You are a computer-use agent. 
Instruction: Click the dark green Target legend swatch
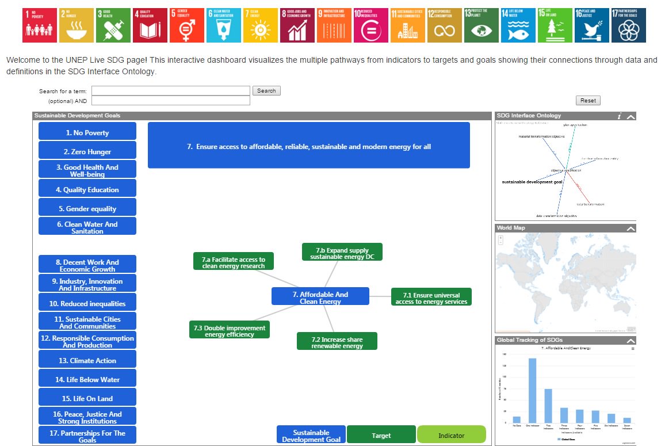[x=381, y=434]
